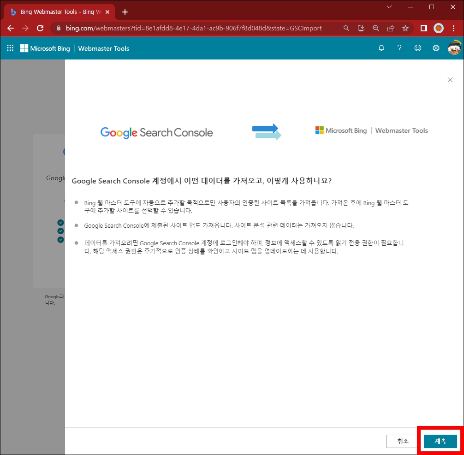Screen dimensions: 464x455
Task: Open Webmaster Tools help via question mark icon
Action: (x=399, y=48)
